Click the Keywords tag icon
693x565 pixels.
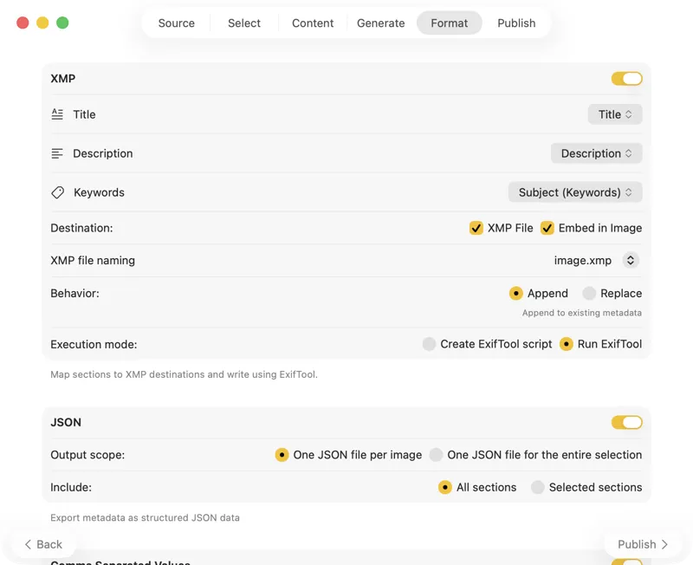pyautogui.click(x=57, y=192)
